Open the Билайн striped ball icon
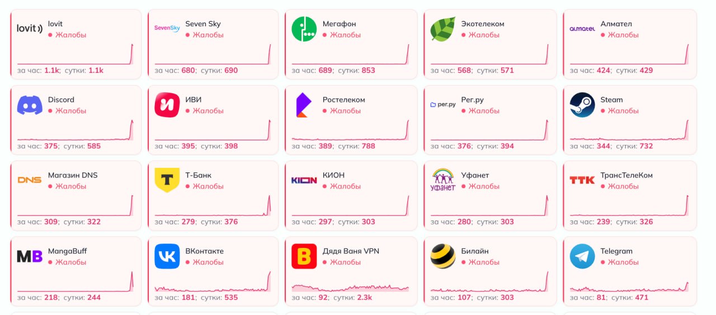This screenshot has height=315, width=716. [443, 256]
